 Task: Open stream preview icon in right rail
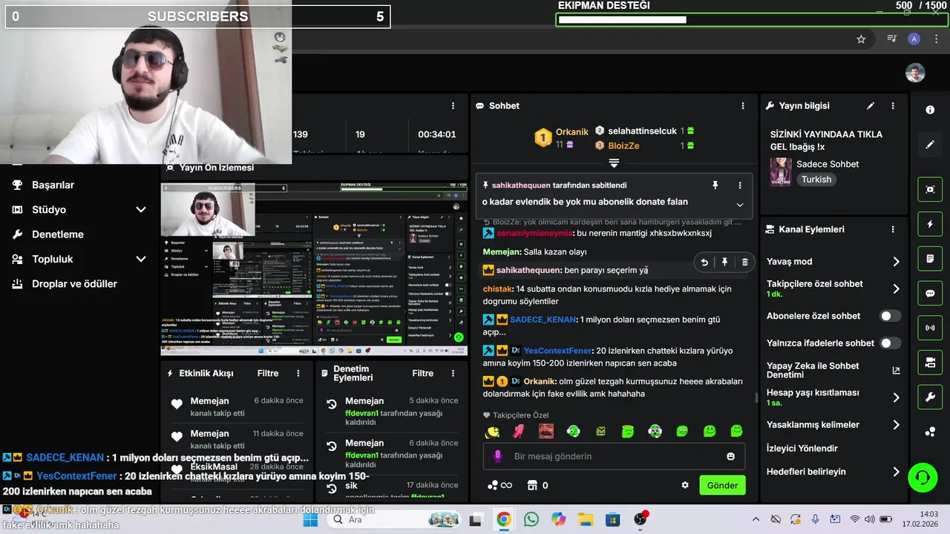(930, 189)
